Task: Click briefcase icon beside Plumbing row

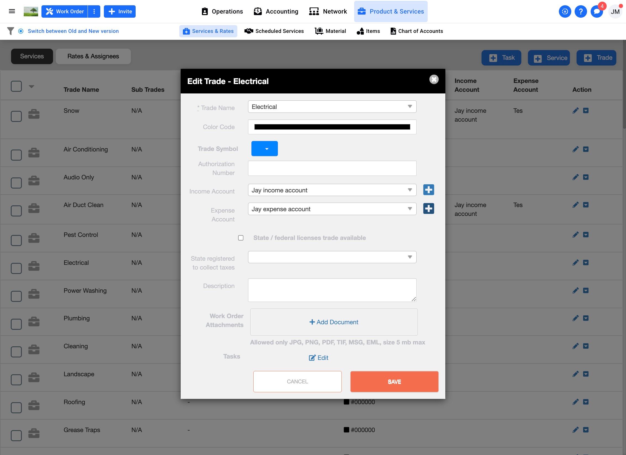Action: (x=34, y=321)
